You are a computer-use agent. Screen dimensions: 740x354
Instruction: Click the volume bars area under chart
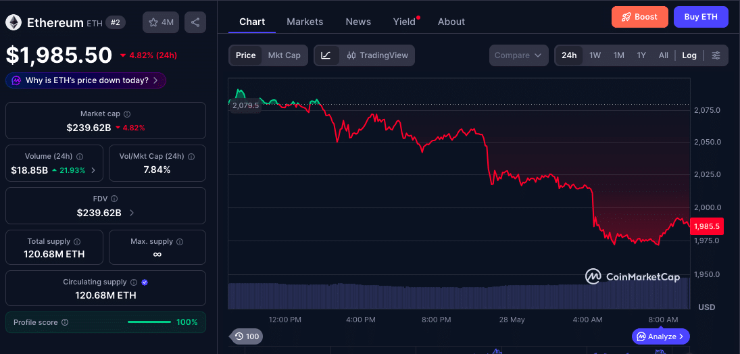point(459,297)
